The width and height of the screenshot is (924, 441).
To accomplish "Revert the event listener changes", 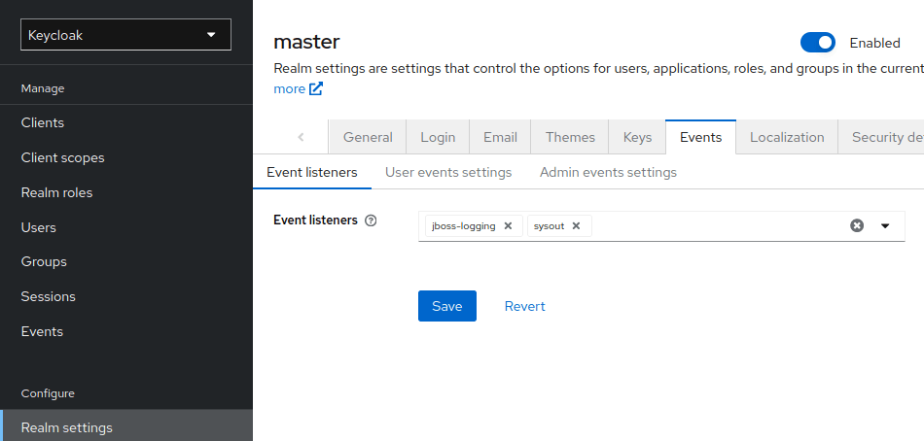I will [525, 306].
